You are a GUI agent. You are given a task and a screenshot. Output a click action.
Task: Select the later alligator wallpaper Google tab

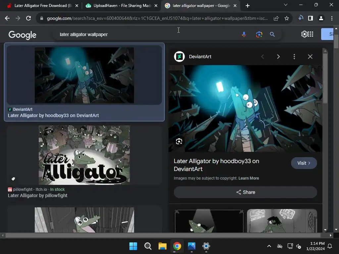coord(200,6)
